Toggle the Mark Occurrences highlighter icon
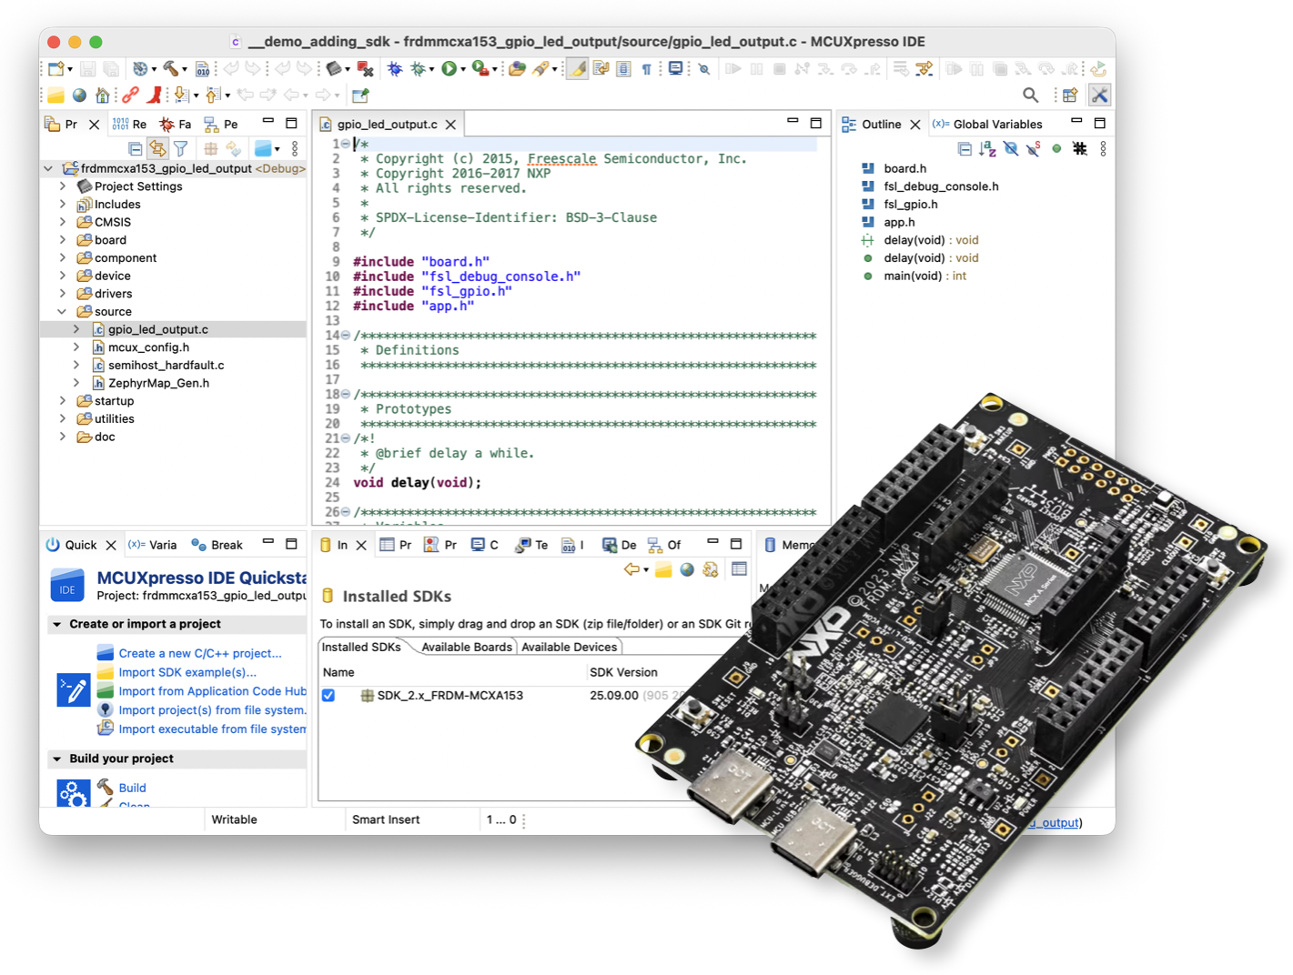 coord(577,69)
